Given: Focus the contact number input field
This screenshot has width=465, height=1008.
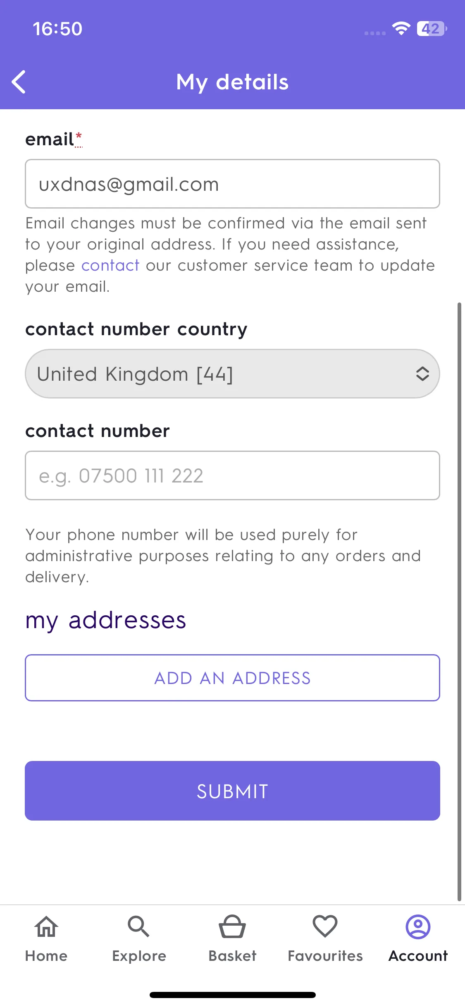Looking at the screenshot, I should pyautogui.click(x=232, y=475).
